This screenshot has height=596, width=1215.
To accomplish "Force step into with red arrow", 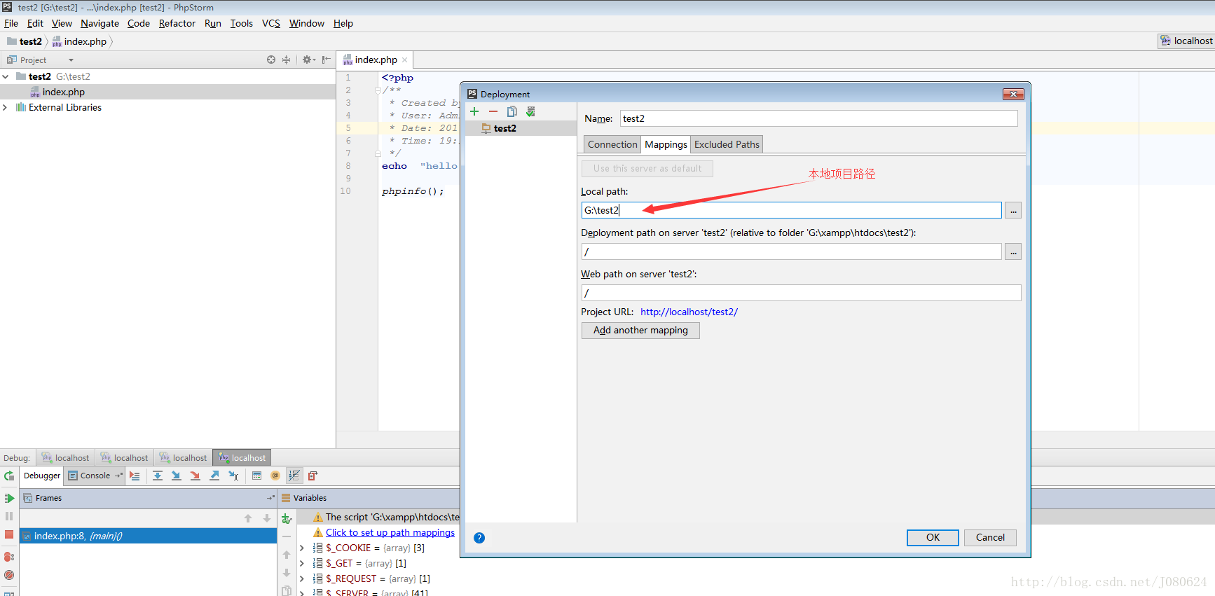I will tap(195, 476).
